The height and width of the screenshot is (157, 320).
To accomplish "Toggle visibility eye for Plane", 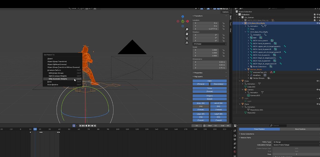I will tap(317, 104).
